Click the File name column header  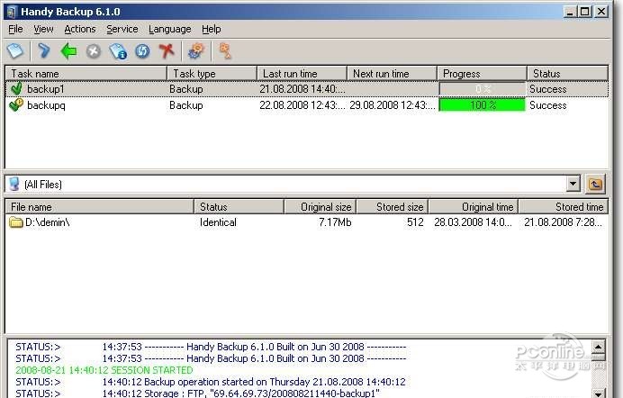[x=99, y=206]
